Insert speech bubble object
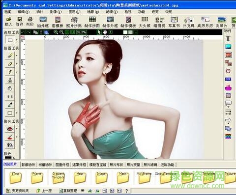The width and height of the screenshot is (236, 195). tap(228, 104)
